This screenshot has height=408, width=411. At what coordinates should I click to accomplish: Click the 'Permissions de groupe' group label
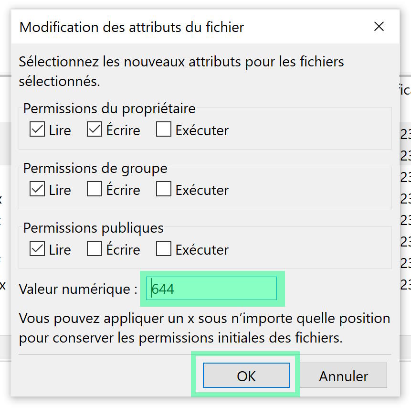pyautogui.click(x=95, y=168)
